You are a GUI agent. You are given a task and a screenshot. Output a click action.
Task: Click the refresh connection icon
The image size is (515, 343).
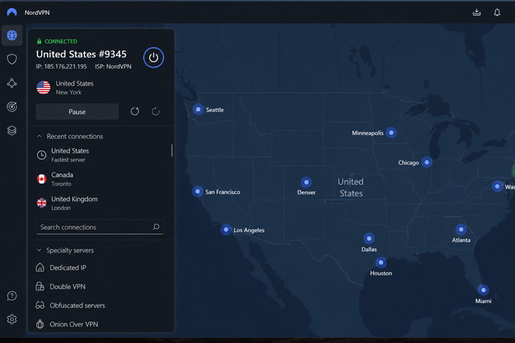135,111
